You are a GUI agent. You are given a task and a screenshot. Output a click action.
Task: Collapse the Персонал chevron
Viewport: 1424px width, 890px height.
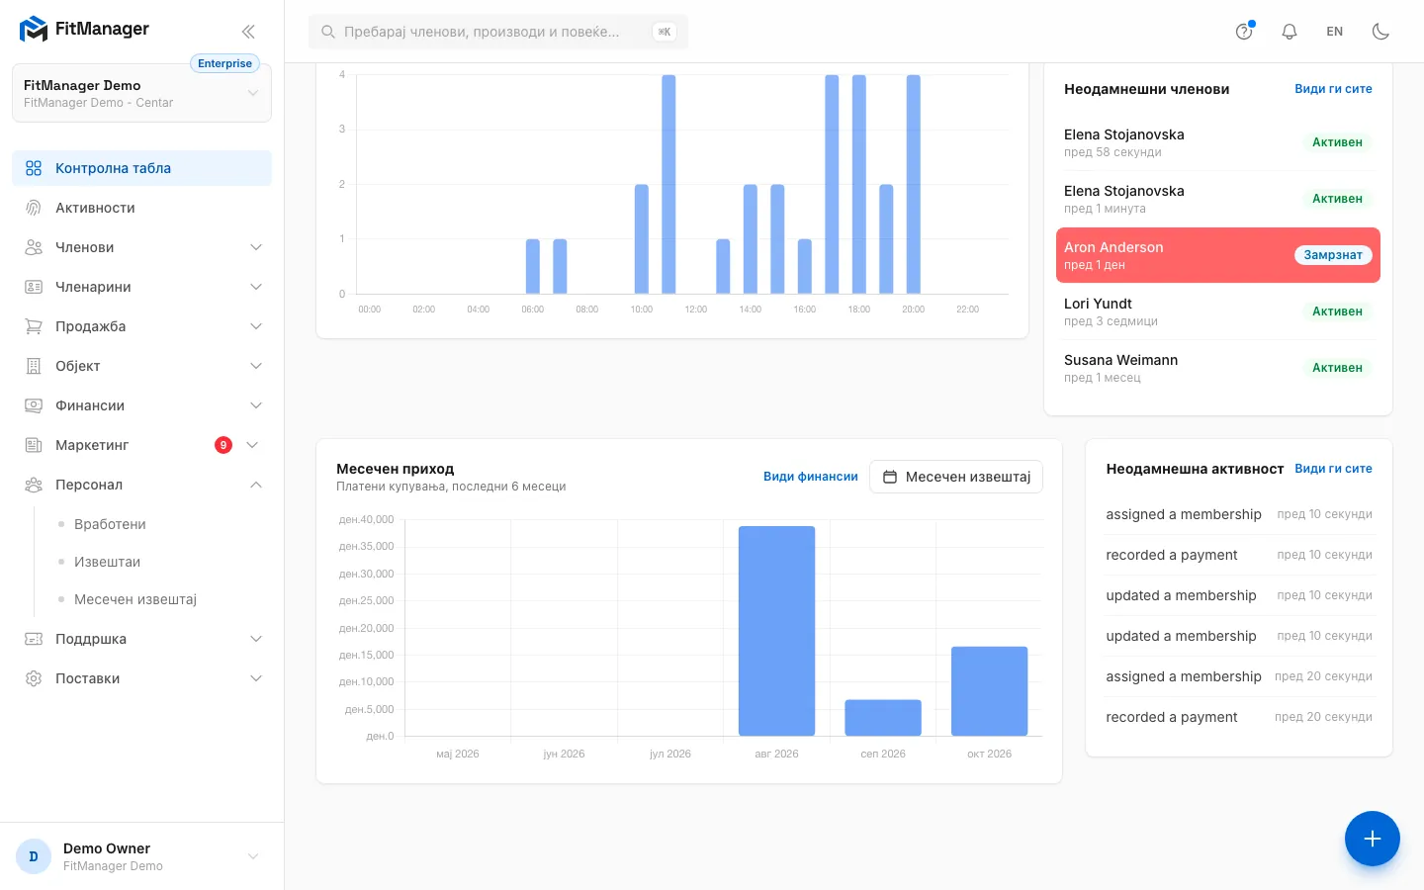coord(256,485)
